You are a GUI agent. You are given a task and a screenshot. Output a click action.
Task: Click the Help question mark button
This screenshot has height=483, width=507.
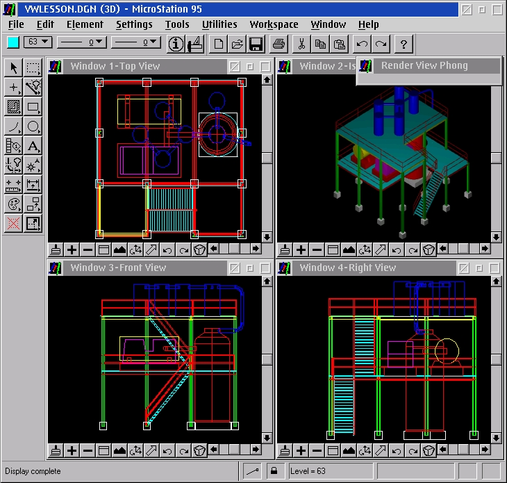[x=404, y=44]
